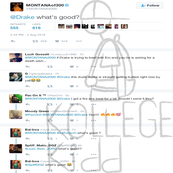Open more options on Luch Gossett's reply
This screenshot has height=173, width=173.
[94, 67]
